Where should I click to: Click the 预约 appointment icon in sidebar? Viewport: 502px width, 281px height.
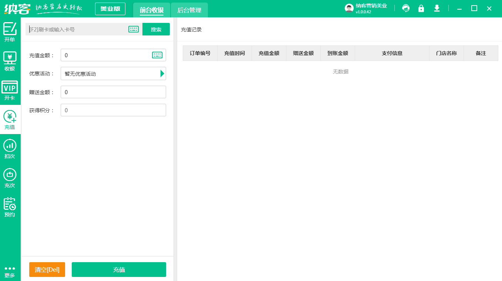(x=10, y=206)
